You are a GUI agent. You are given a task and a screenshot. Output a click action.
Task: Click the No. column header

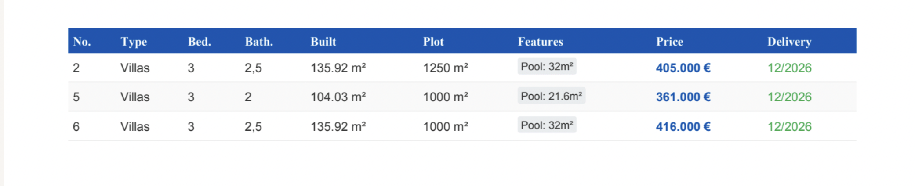[x=82, y=42]
